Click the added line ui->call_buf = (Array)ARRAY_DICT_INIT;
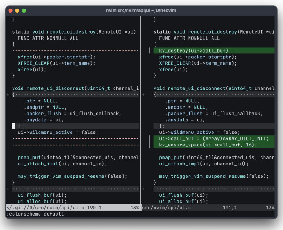283x230 pixels. coord(214,139)
